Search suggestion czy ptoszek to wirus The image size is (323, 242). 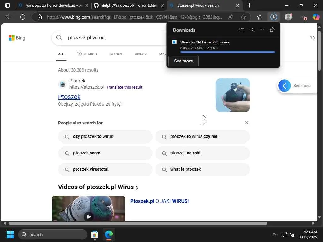pyautogui.click(x=105, y=137)
